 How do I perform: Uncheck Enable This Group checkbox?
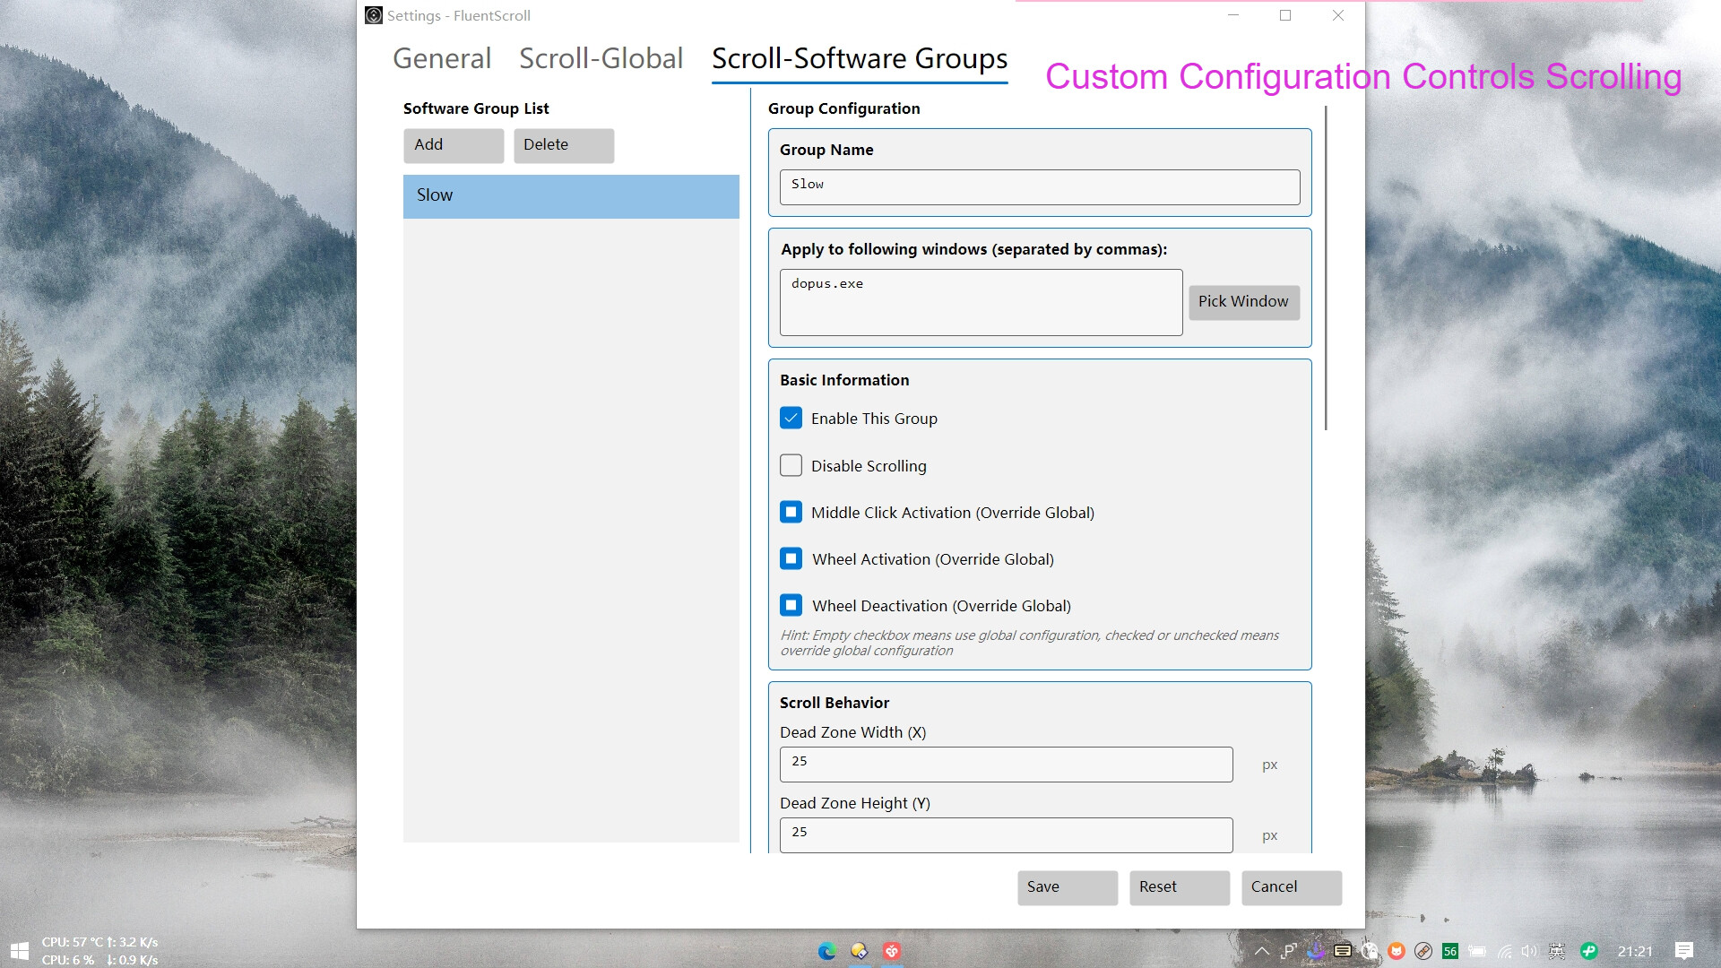[791, 419]
